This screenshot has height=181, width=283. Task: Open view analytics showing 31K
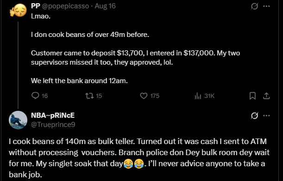[x=204, y=96]
